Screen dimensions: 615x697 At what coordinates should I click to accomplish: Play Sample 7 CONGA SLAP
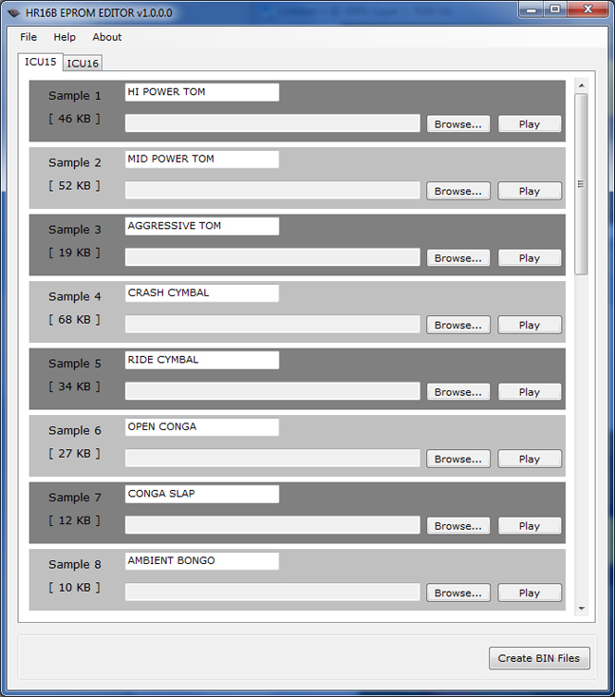click(530, 526)
